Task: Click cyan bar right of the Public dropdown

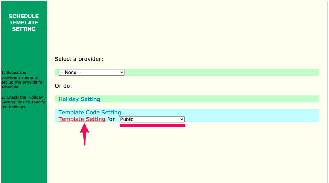Action: click(250, 119)
